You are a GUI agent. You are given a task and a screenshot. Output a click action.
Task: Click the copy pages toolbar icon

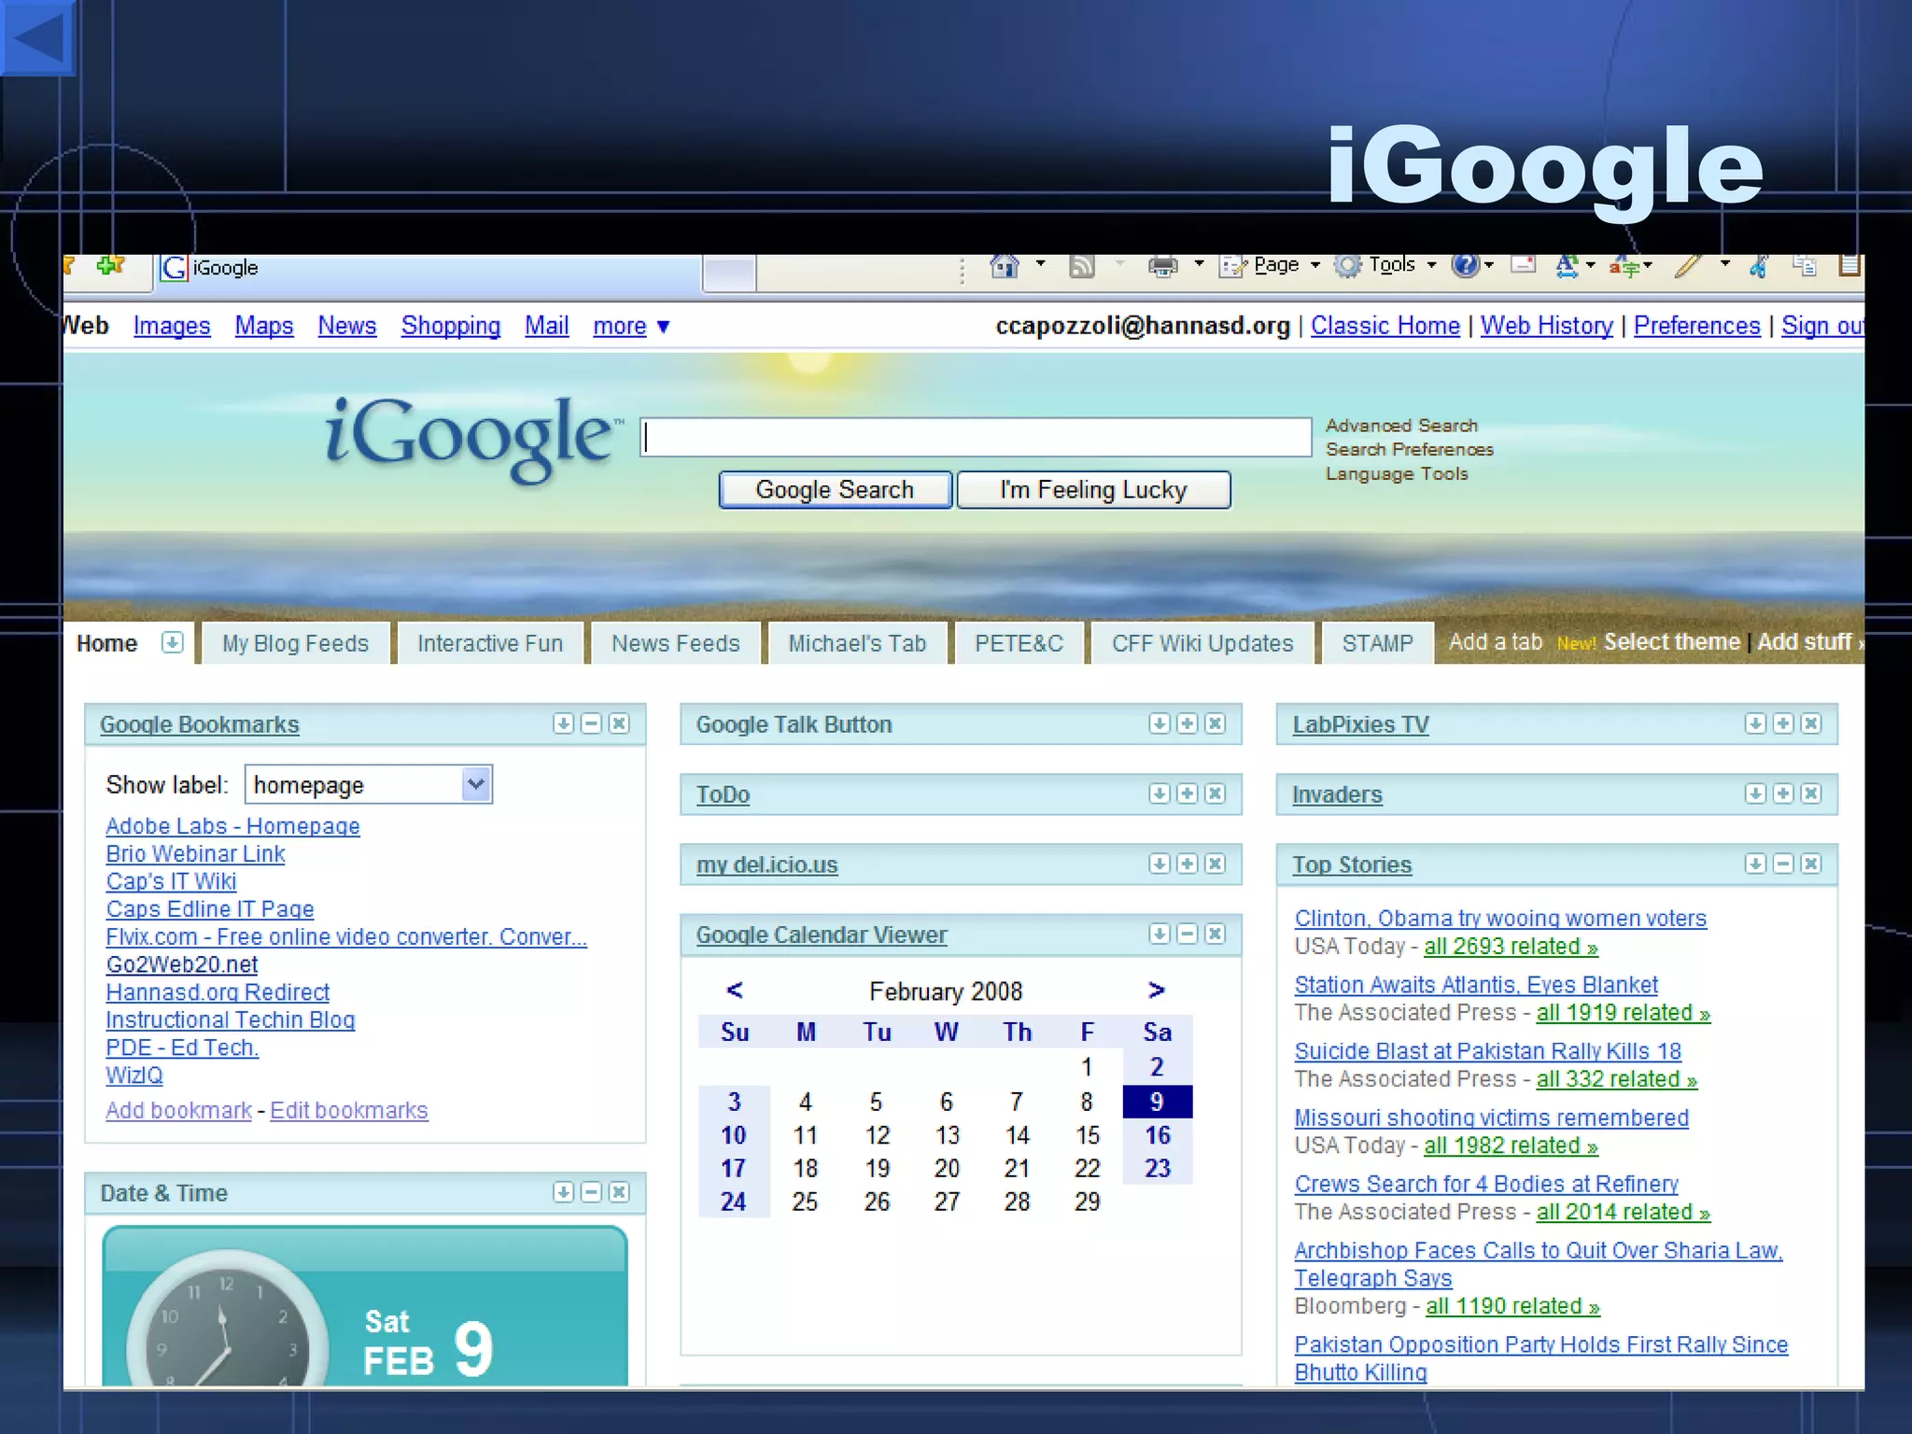tap(1804, 266)
